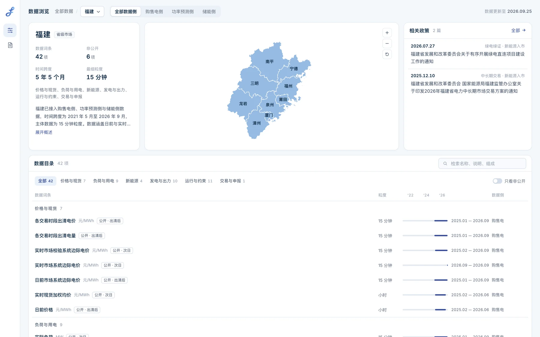This screenshot has height=337, width=540.
Task: Select 龙岩 region on the map
Action: (x=243, y=104)
